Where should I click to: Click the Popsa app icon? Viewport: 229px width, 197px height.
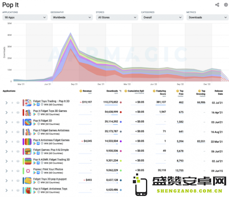[x=28, y=171]
